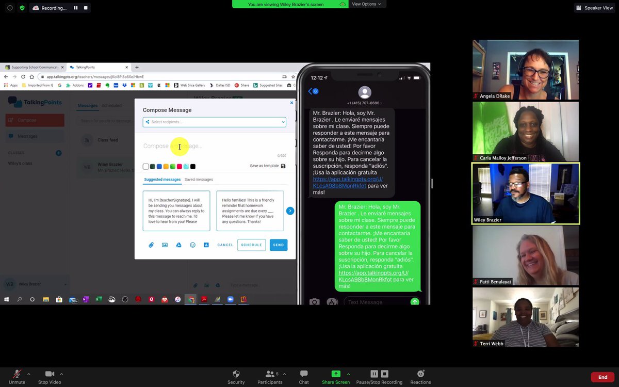
Task: Select Wiley's class in sidebar
Action: click(21, 164)
